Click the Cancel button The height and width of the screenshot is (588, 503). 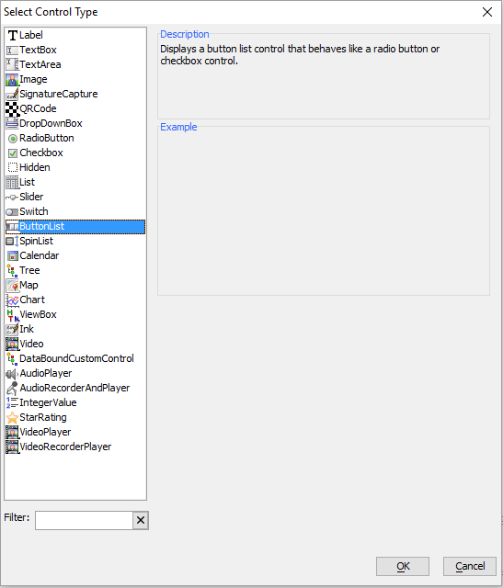coord(470,566)
